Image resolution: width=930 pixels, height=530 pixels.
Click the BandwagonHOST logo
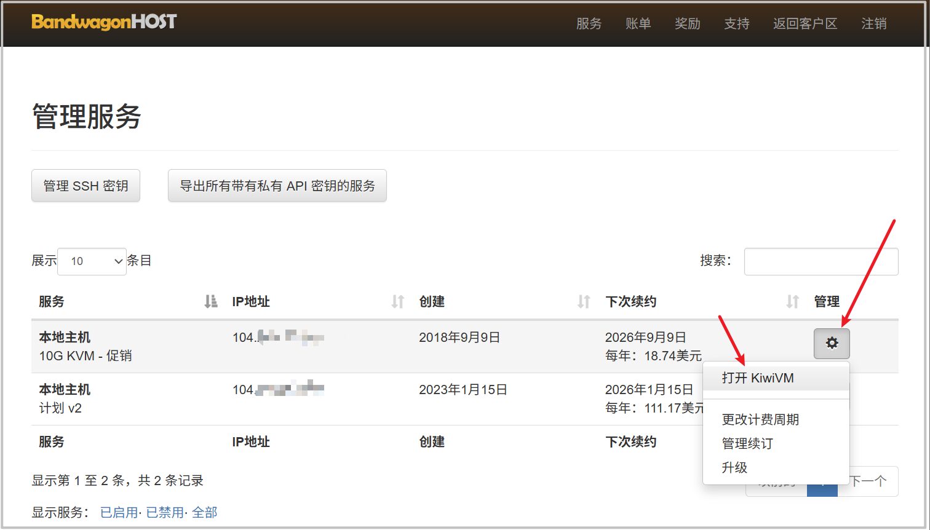104,23
